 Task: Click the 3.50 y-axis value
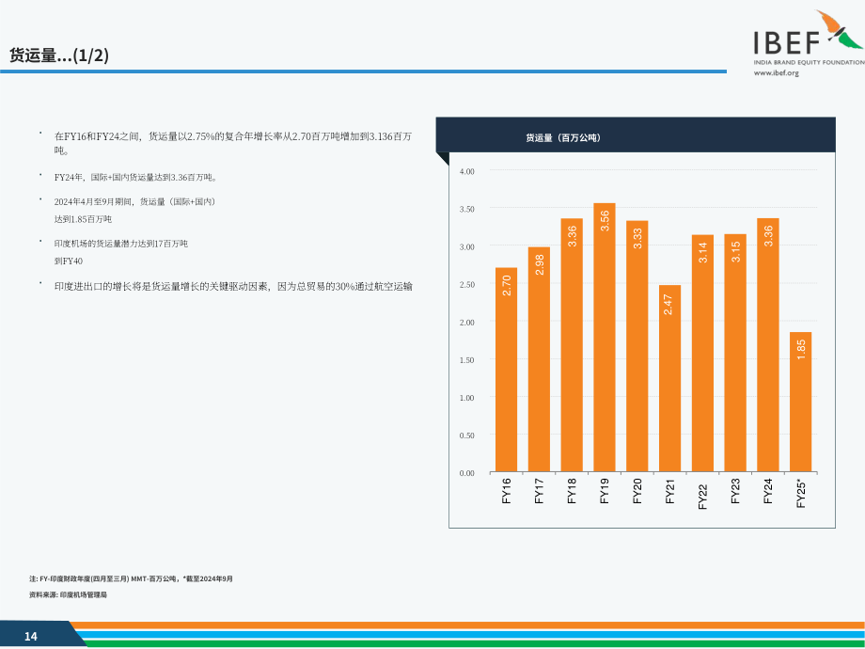[466, 209]
